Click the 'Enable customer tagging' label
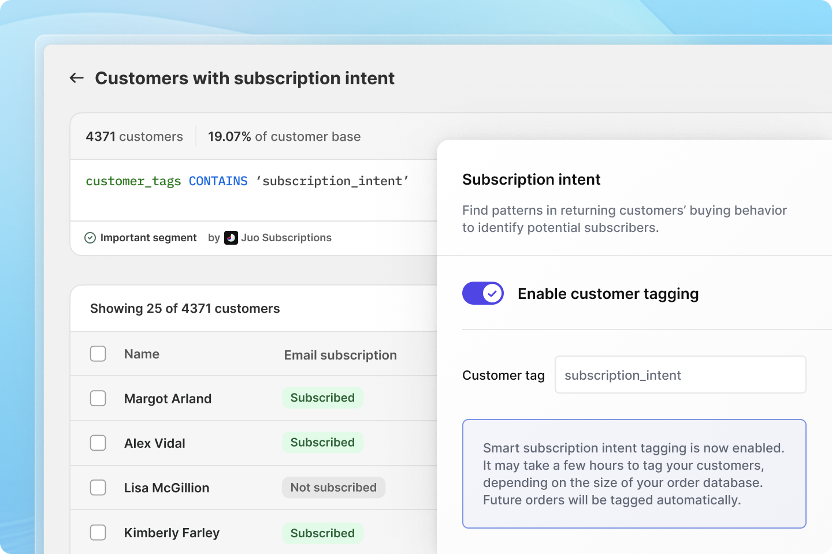Viewport: 832px width, 554px height. click(608, 294)
